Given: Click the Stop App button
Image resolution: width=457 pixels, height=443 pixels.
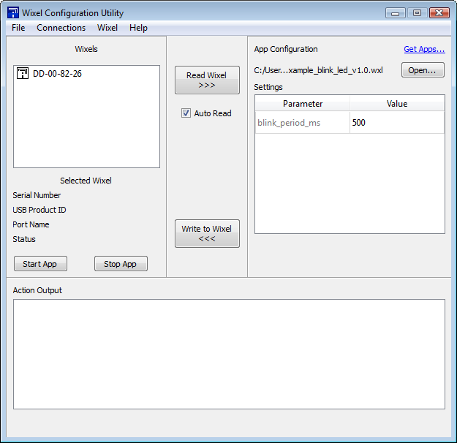Looking at the screenshot, I should point(121,264).
